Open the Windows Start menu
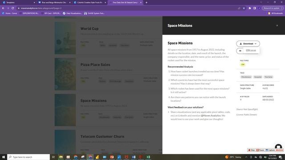The image size is (285, 160). coord(4,157)
